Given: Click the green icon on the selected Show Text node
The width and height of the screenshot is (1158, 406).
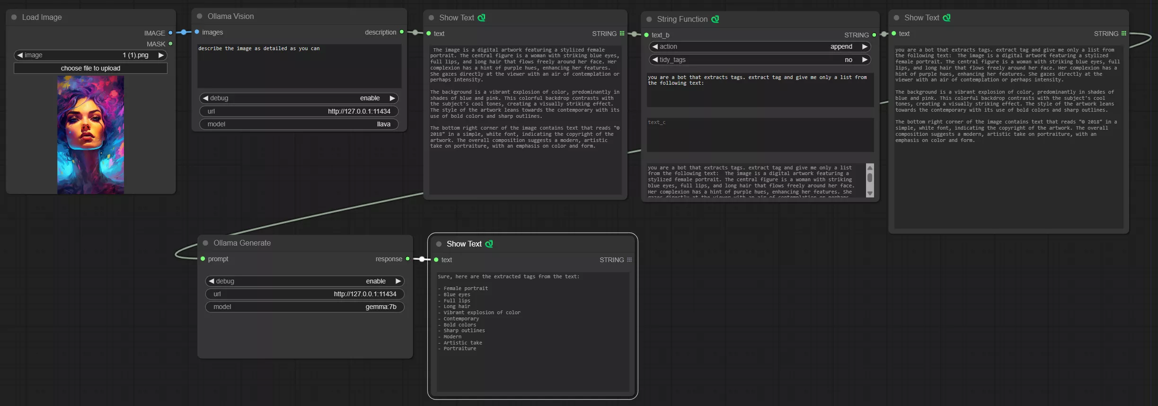Looking at the screenshot, I should point(489,244).
